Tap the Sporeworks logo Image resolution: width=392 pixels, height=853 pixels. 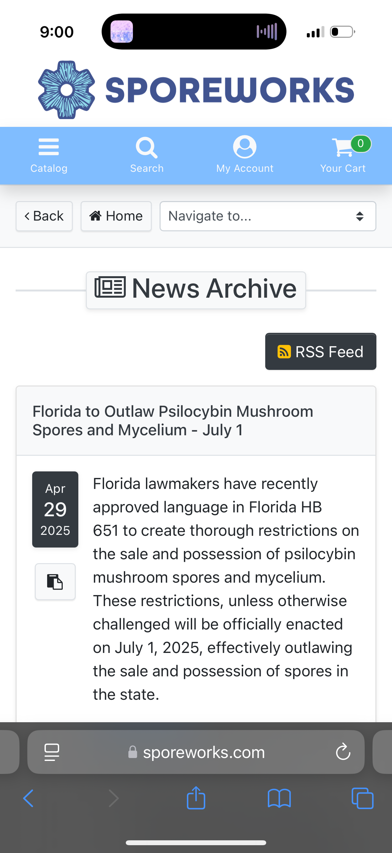196,90
